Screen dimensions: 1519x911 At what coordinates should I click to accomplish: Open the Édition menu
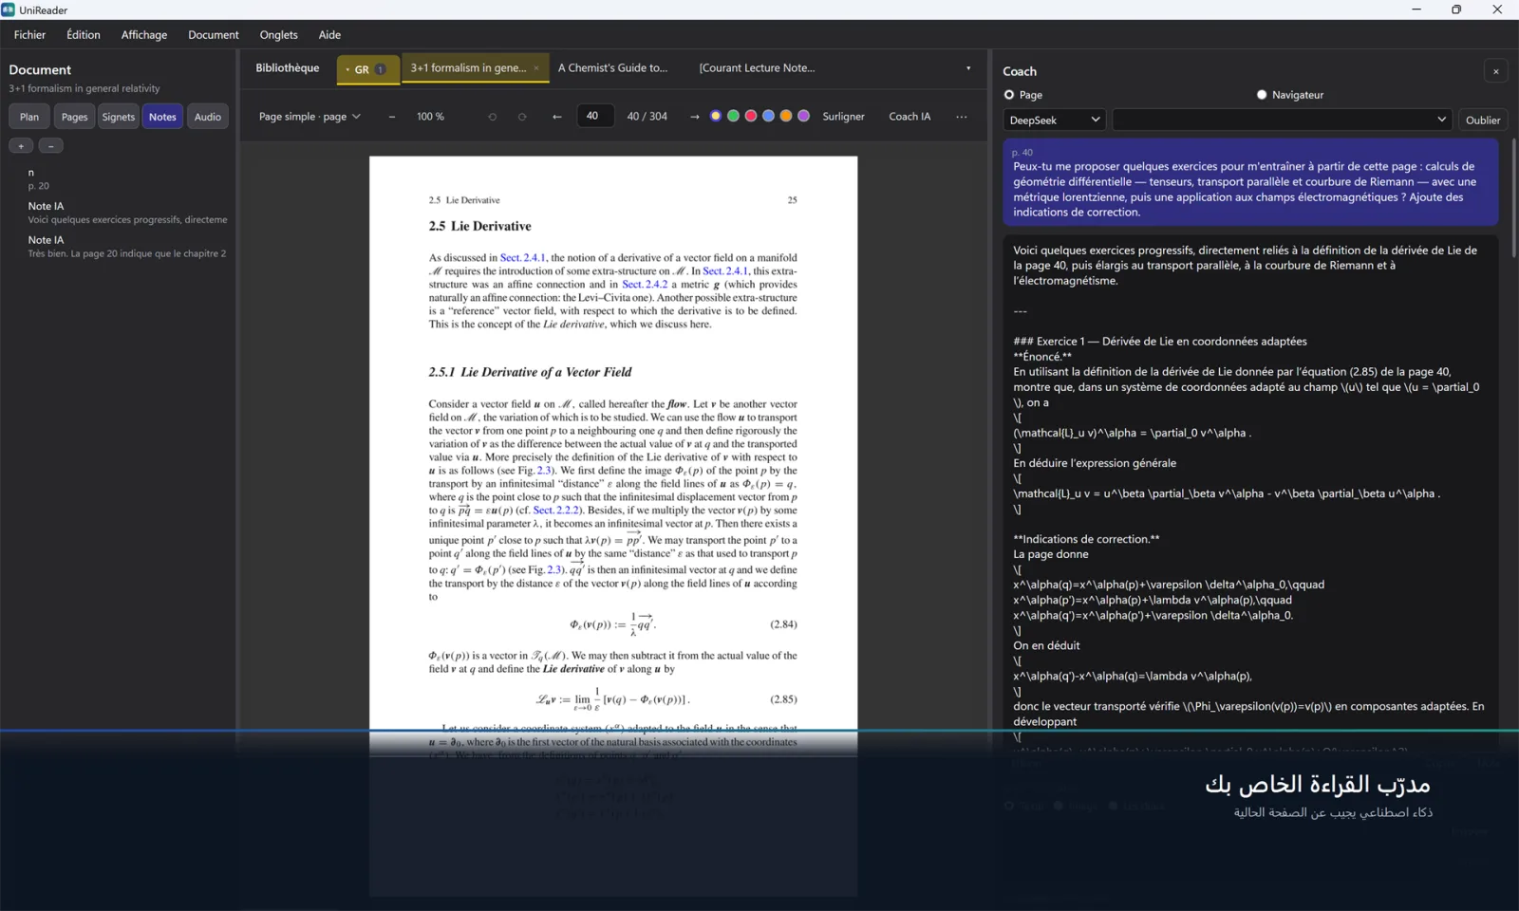(x=84, y=35)
